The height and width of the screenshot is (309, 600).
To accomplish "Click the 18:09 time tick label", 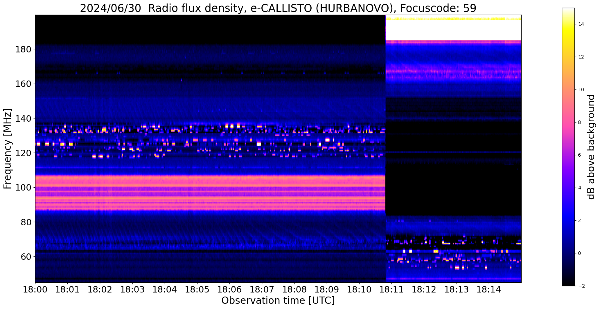I will tap(327, 289).
